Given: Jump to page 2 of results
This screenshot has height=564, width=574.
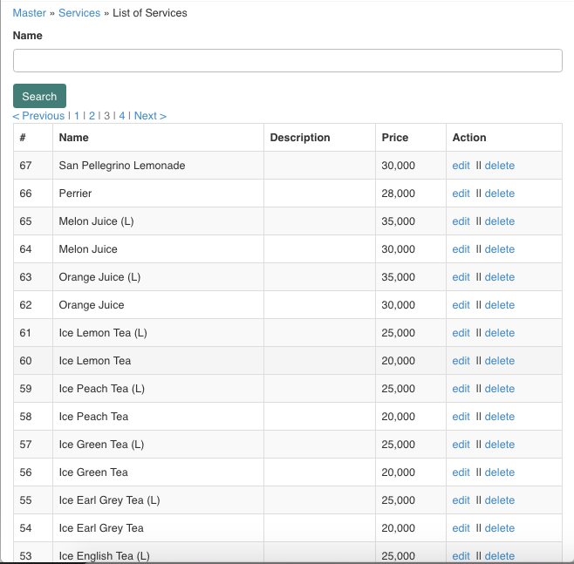Looking at the screenshot, I should pyautogui.click(x=92, y=116).
